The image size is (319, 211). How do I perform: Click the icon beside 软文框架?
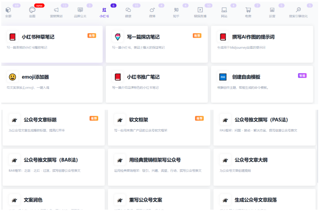(120, 120)
